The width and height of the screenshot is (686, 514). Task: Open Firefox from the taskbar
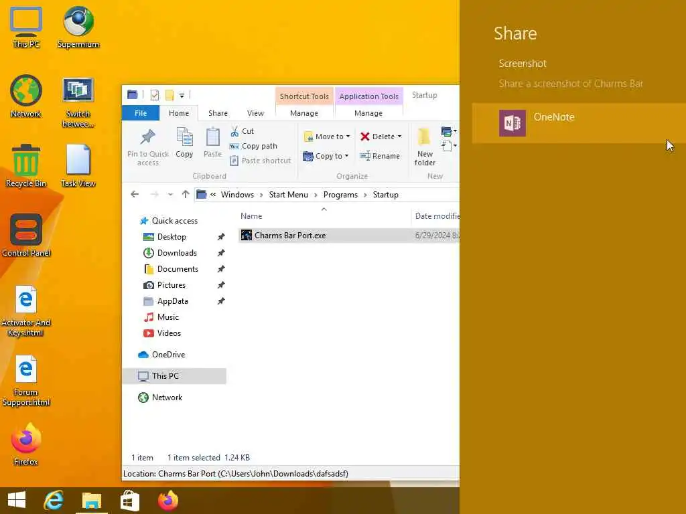pyautogui.click(x=168, y=500)
